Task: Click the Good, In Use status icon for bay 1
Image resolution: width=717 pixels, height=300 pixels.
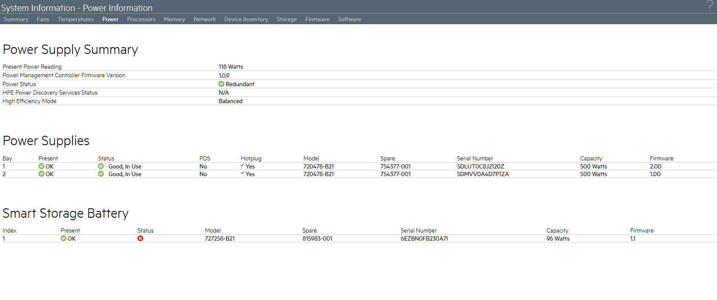Action: click(x=101, y=166)
